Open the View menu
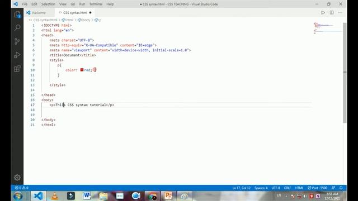358x201 pixels. point(63,4)
